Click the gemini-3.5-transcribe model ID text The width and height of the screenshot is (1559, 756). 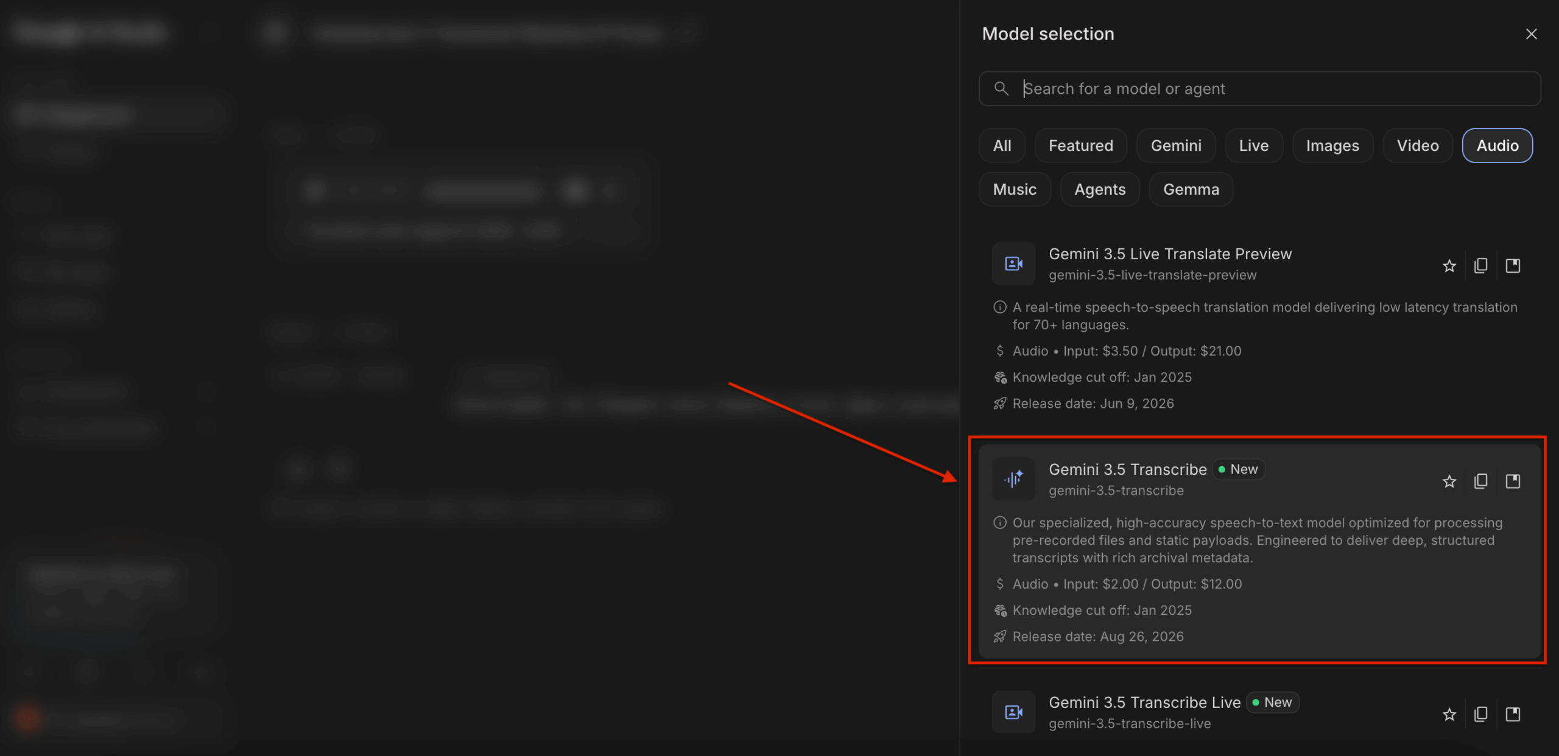[1116, 491]
